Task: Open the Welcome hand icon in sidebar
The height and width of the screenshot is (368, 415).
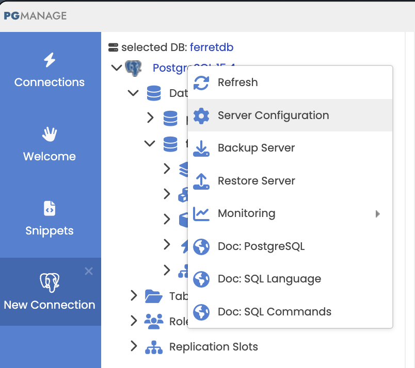Action: [x=49, y=134]
